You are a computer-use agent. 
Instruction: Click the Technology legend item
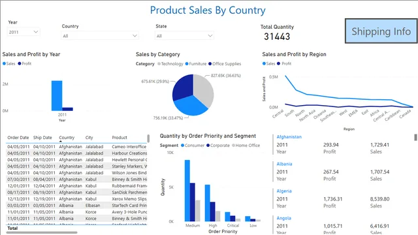point(170,64)
